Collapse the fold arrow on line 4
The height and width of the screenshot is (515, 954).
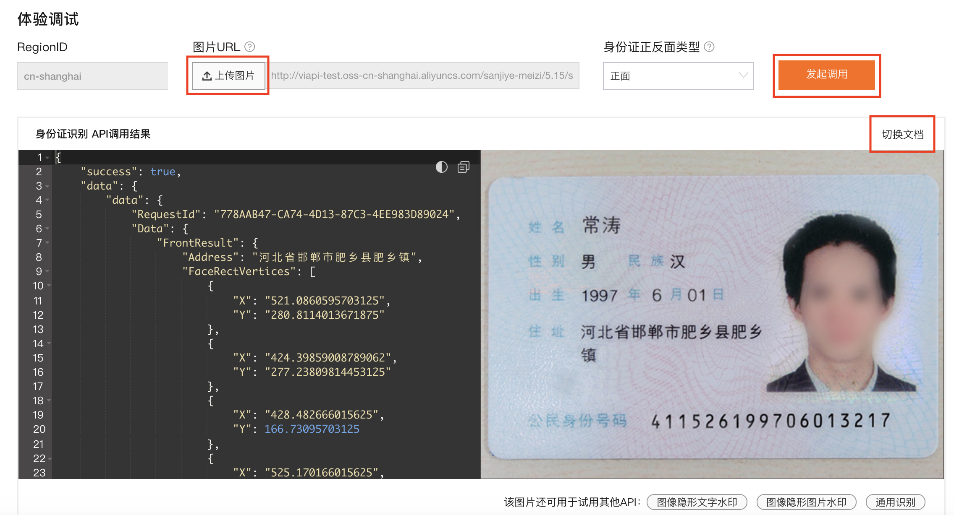click(x=47, y=200)
